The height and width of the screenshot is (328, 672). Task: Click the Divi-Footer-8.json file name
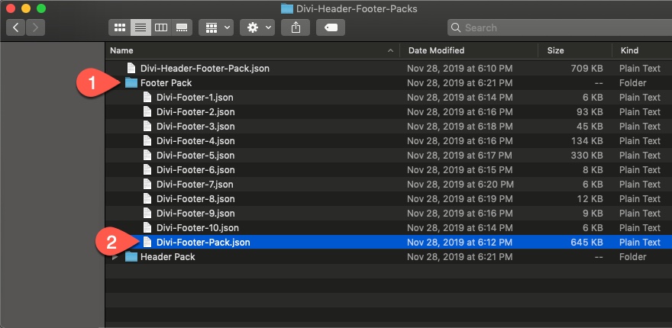(195, 199)
